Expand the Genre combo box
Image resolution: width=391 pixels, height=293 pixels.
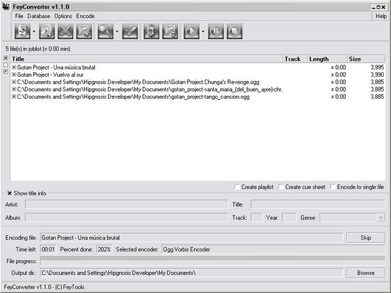point(381,217)
